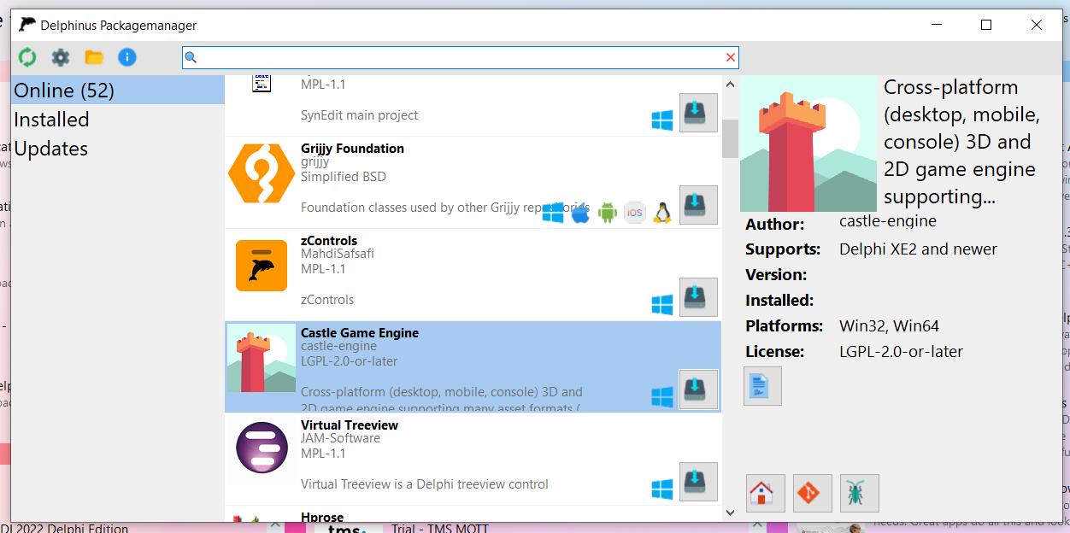This screenshot has width=1070, height=533.
Task: Click the scroll-down arrow of the package list
Action: tap(730, 512)
